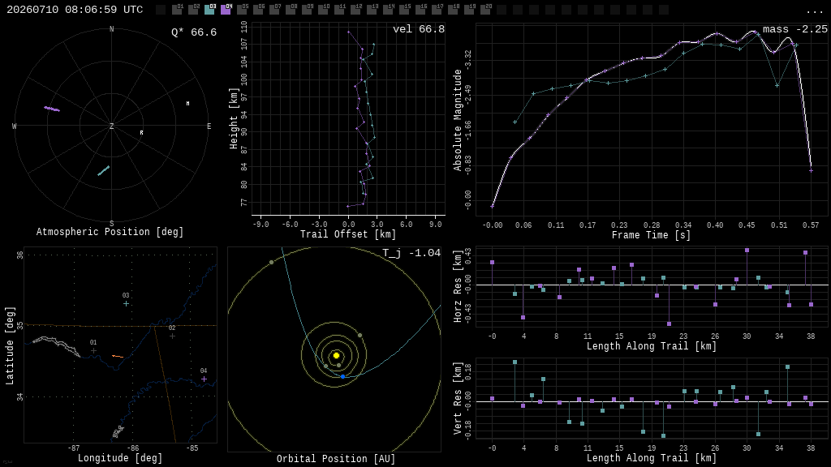Click the Absolute Magnitude axis label
This screenshot has height=467, width=831.
[x=458, y=120]
